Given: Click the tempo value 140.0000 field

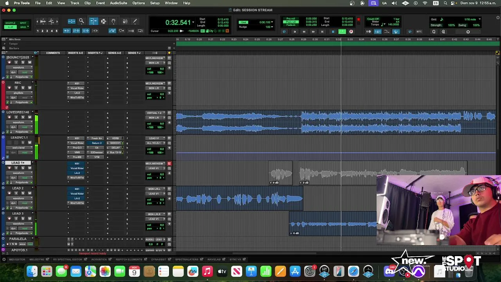Looking at the screenshot, I should coord(393,25).
